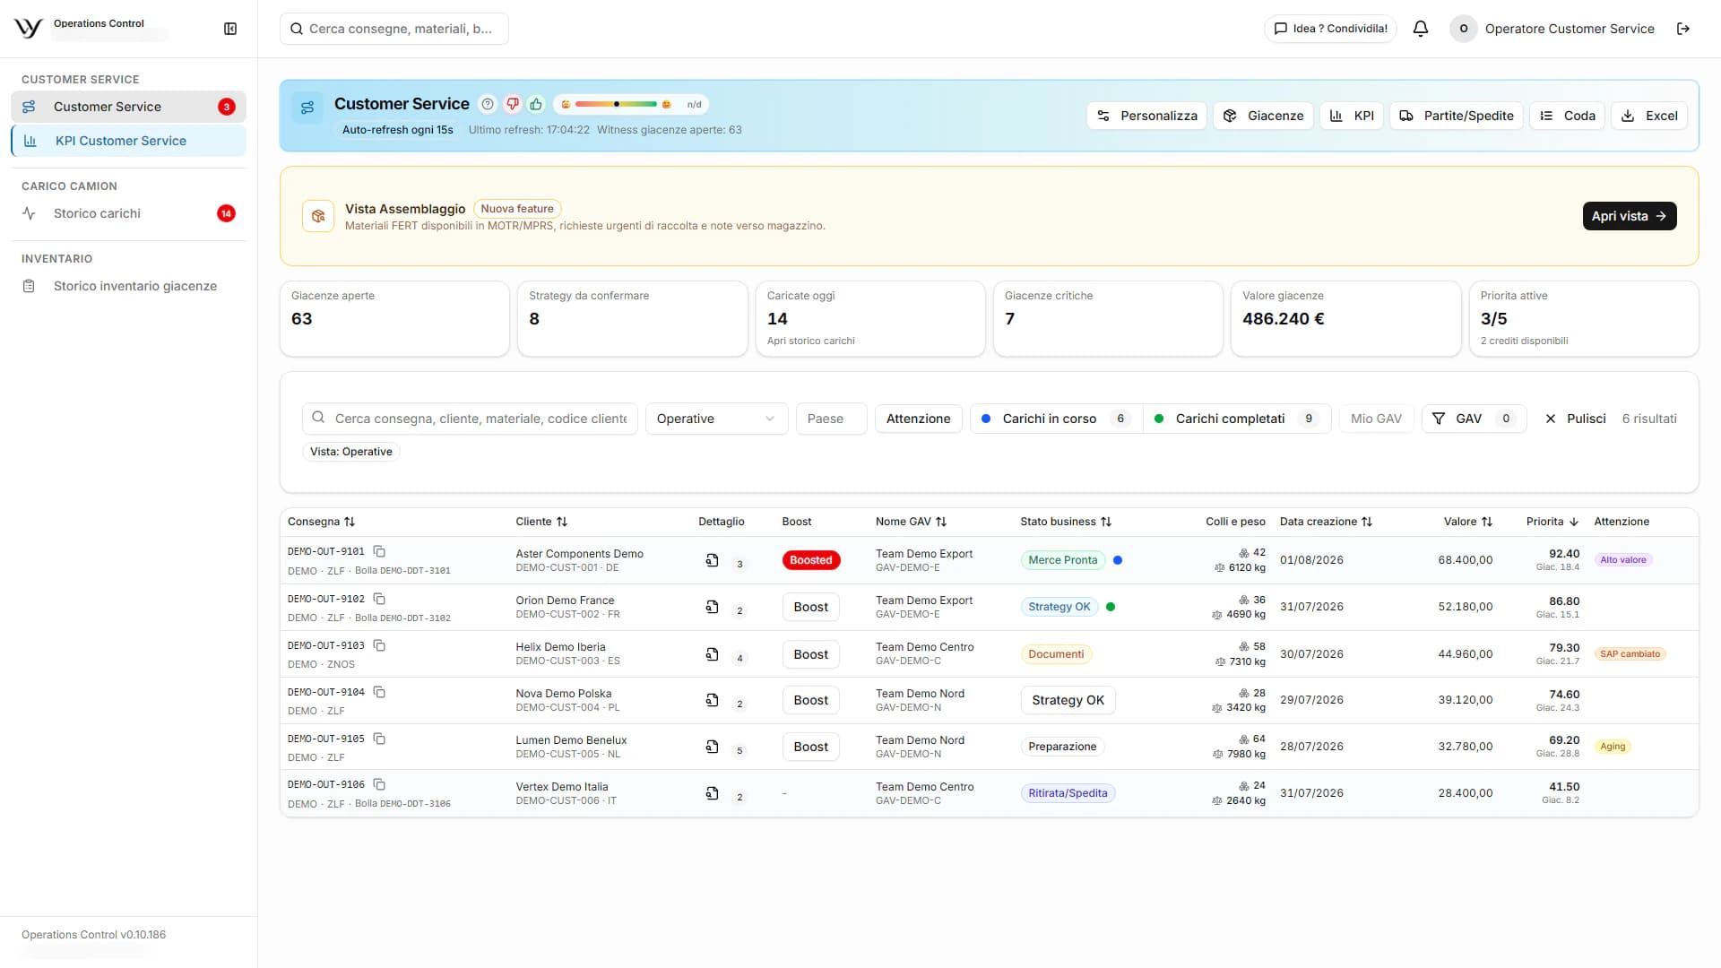Click the Personalizza button

[x=1146, y=116]
